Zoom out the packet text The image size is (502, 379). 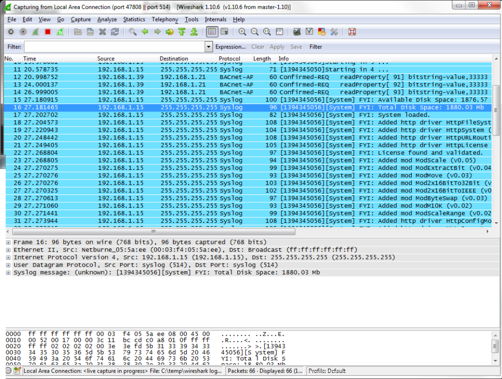[254, 32]
